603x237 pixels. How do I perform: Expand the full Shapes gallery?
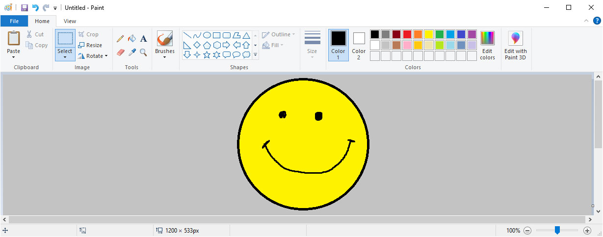255,55
